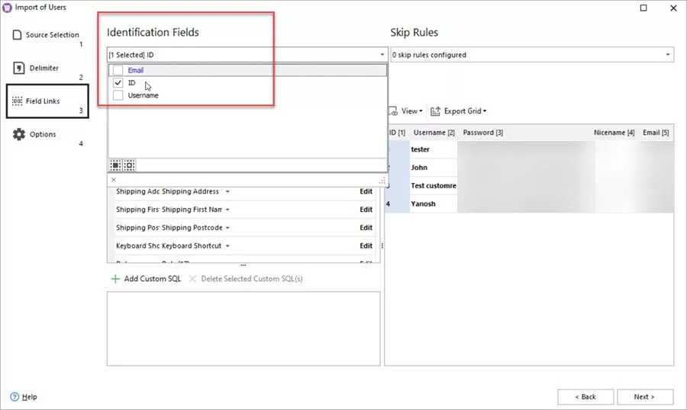The height and width of the screenshot is (410, 687).
Task: Open the Source Selection step icon
Action: tap(18, 35)
